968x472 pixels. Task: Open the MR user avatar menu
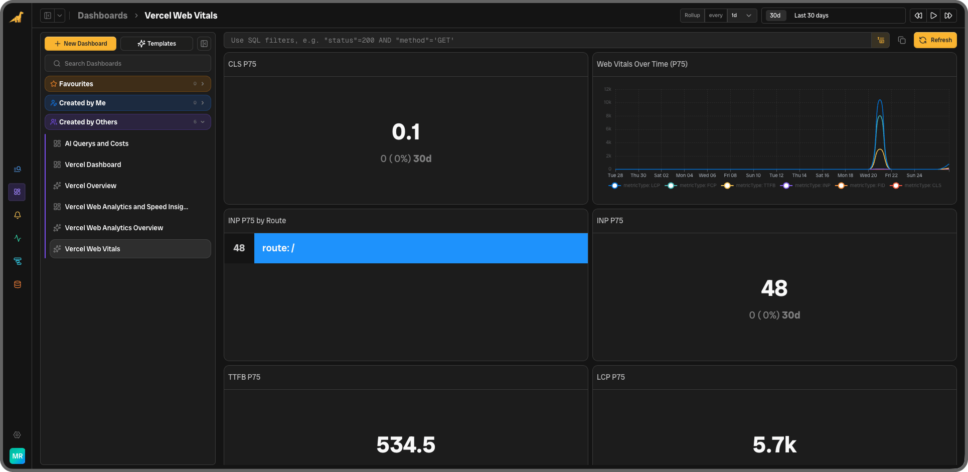(17, 456)
